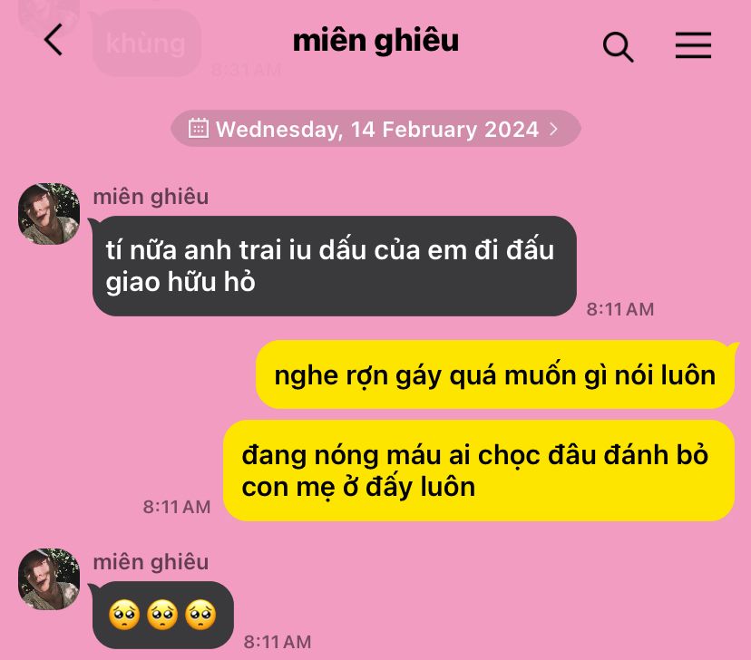Open bottom miên ghiêu profile avatar
The width and height of the screenshot is (751, 660).
[49, 578]
